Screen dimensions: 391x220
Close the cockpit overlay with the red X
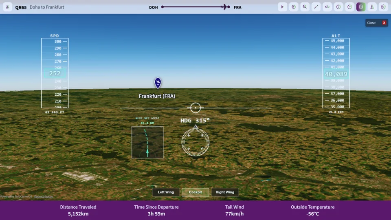(x=384, y=23)
